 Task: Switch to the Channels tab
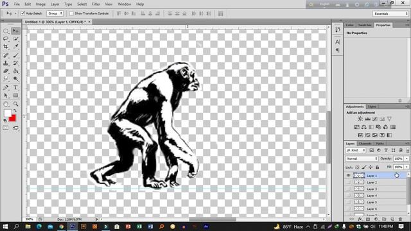pos(365,144)
